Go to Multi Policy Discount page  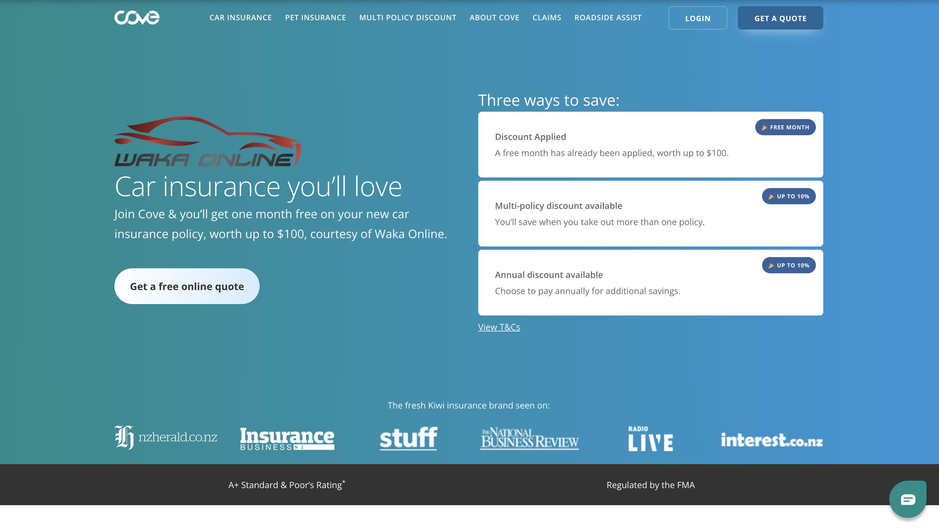point(408,17)
